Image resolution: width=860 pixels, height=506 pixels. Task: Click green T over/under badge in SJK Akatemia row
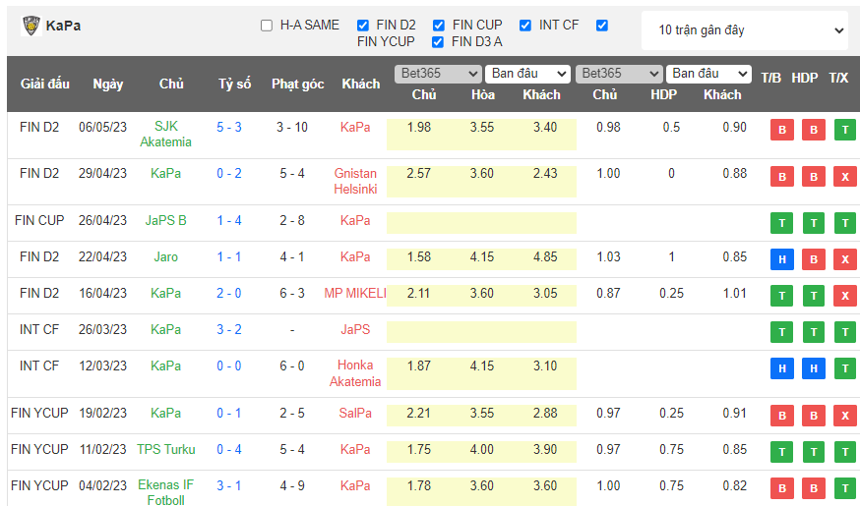844,130
